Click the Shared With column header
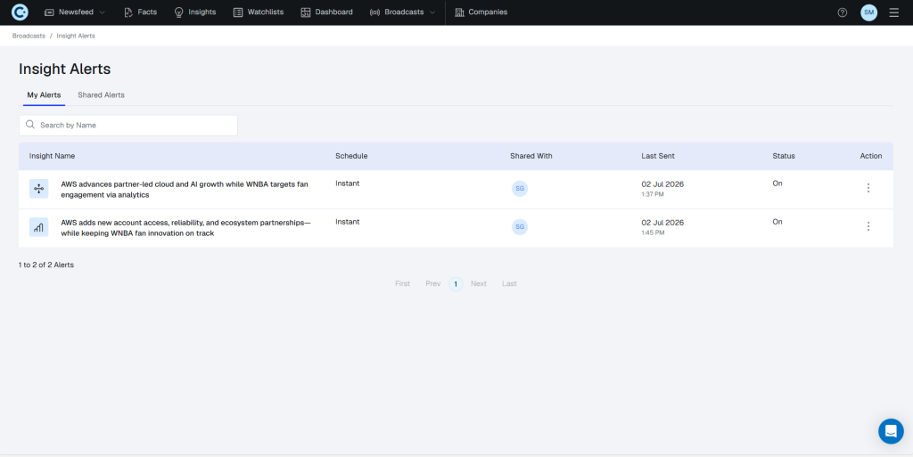Image resolution: width=913 pixels, height=457 pixels. pyautogui.click(x=531, y=156)
